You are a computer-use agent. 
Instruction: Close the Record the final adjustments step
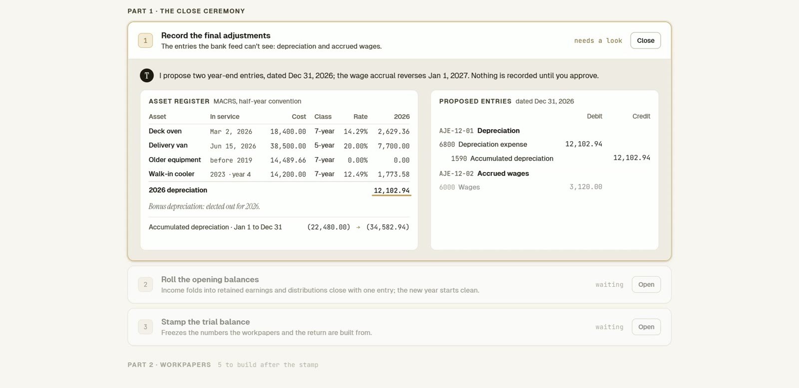(645, 40)
